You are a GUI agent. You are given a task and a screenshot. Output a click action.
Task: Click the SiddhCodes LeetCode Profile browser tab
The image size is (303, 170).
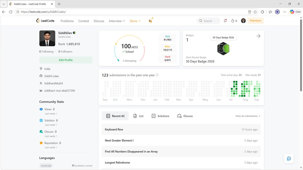point(31,4)
